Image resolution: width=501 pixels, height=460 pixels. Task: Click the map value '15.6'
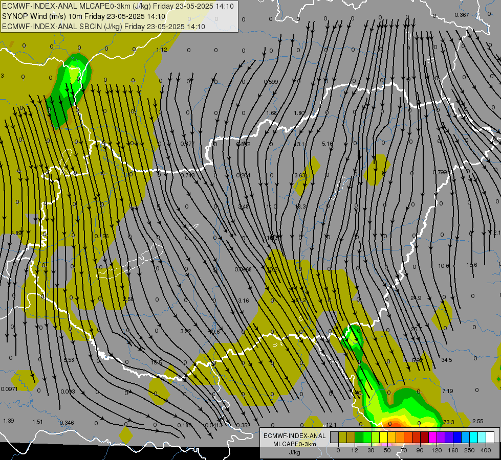472,265
